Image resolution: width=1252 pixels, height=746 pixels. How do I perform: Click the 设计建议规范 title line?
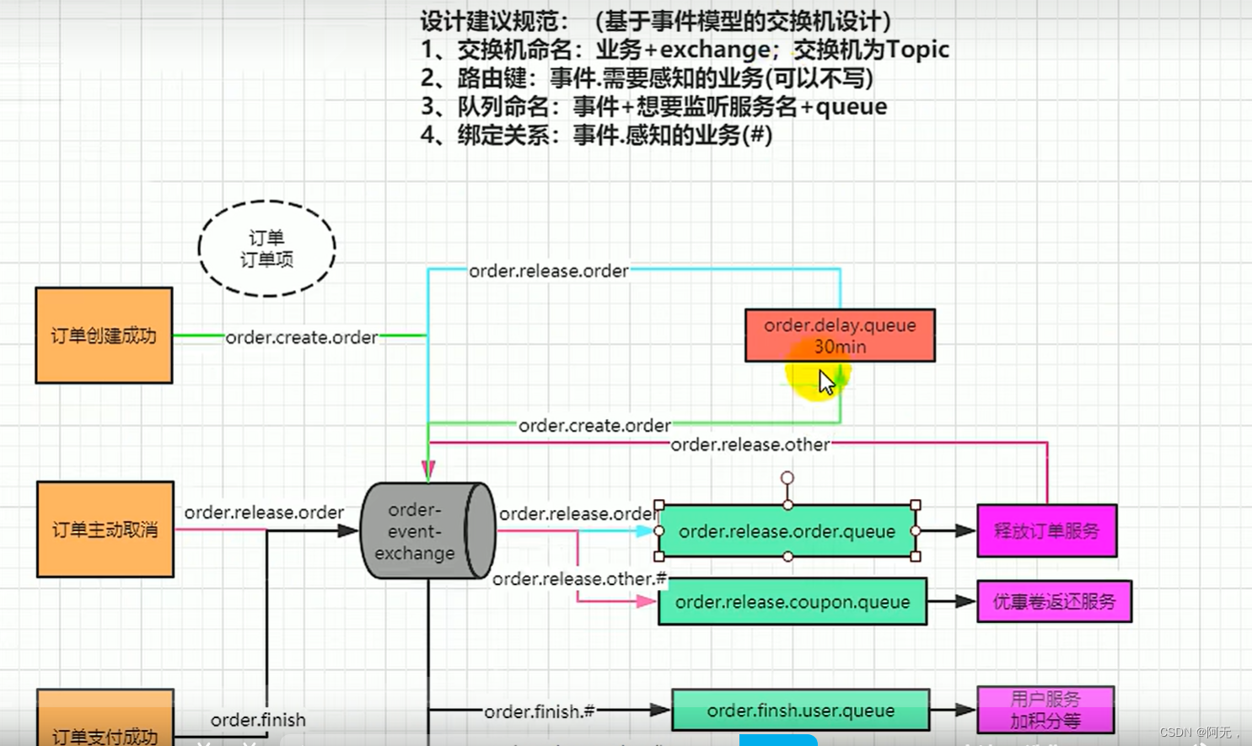[656, 21]
